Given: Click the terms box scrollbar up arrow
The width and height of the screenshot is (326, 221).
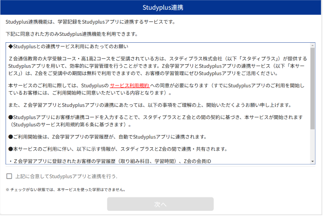Looking at the screenshot, I should click(312, 46).
